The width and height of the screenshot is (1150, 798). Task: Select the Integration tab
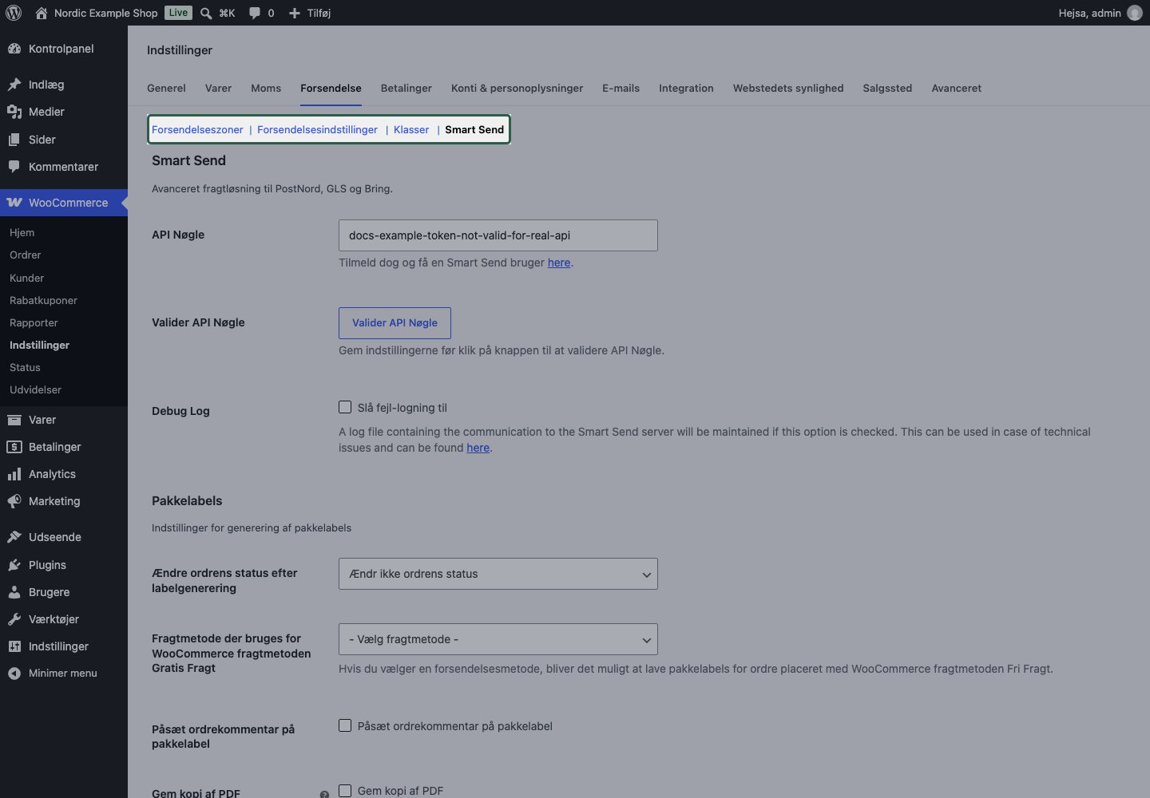[686, 88]
